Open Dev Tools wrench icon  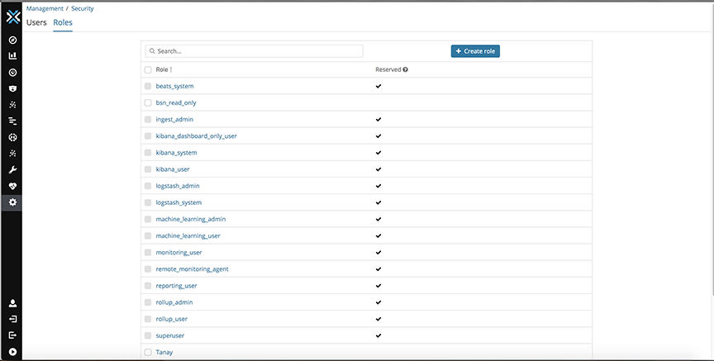(x=12, y=170)
